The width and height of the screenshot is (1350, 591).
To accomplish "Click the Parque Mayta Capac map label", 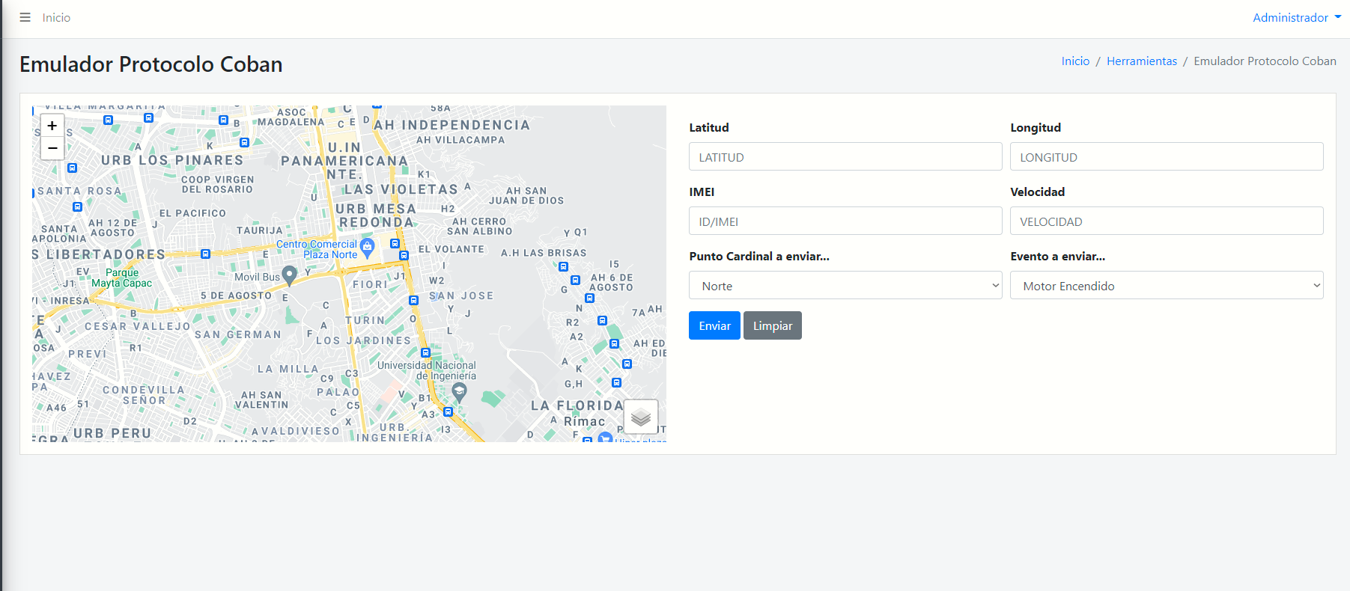I will pyautogui.click(x=121, y=278).
